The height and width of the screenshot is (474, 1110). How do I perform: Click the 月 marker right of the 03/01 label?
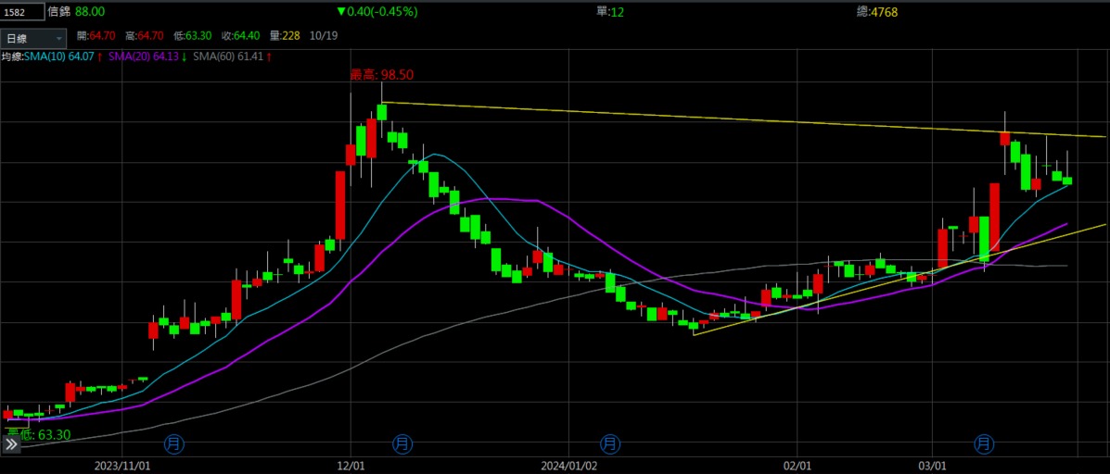click(985, 443)
